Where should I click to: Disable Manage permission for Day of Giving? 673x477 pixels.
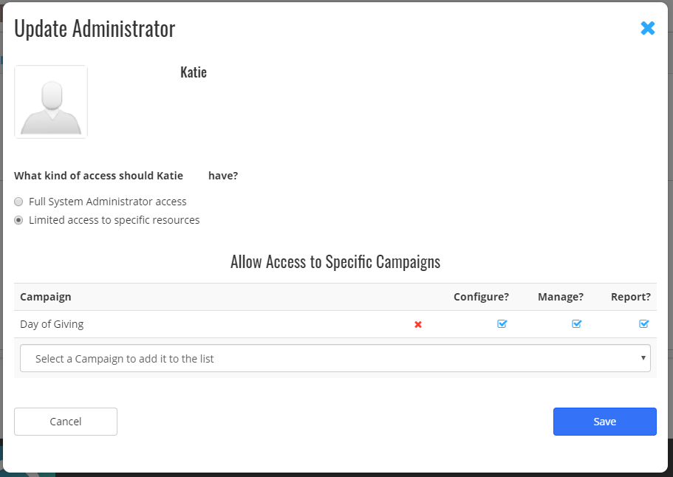point(576,323)
